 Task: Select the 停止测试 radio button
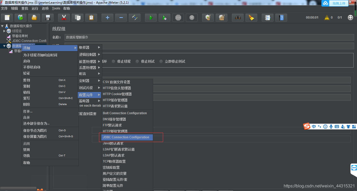[137, 61]
